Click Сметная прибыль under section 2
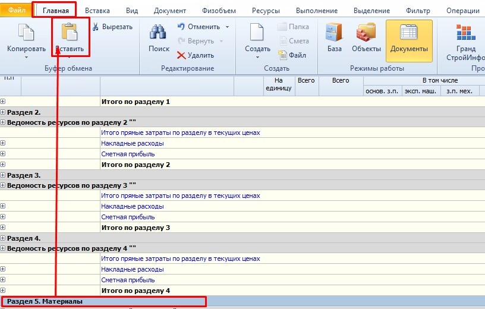485x309 pixels. 128,154
